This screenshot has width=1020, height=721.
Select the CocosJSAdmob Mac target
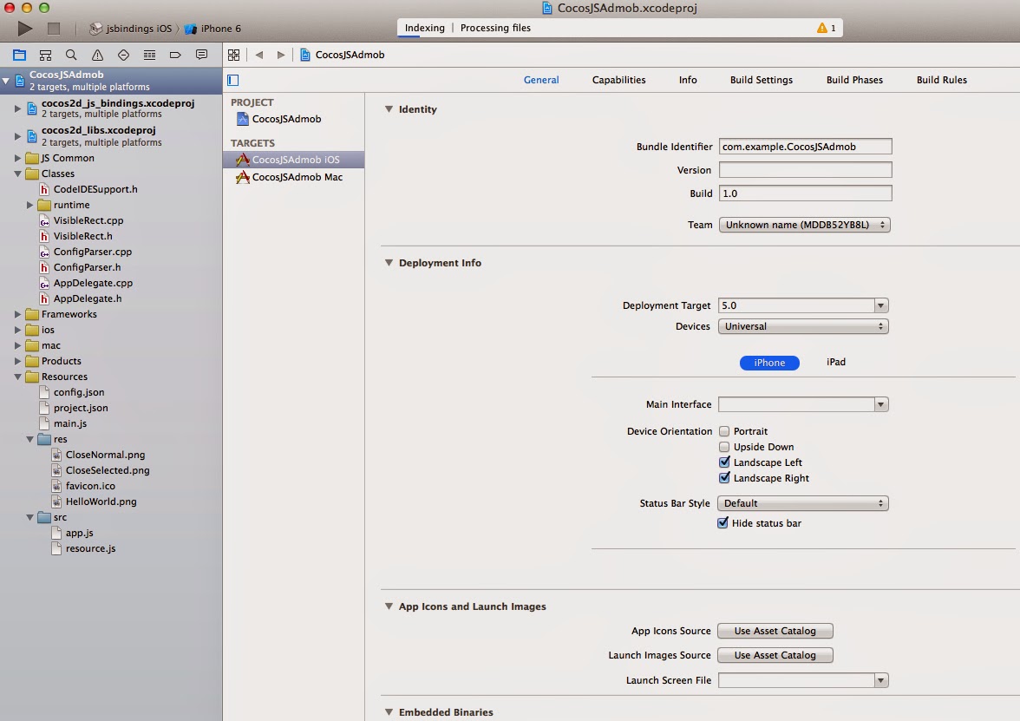click(293, 177)
